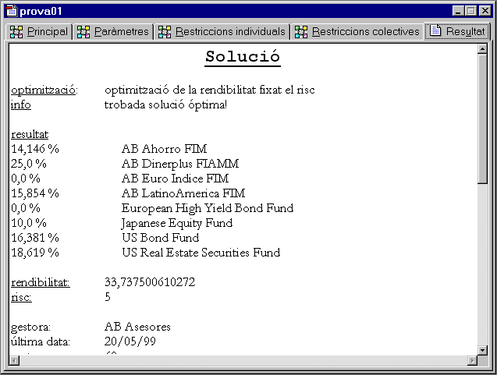This screenshot has height=375, width=497.
Task: Click the grid icon on Restriccions colectives tab
Action: tap(301, 32)
